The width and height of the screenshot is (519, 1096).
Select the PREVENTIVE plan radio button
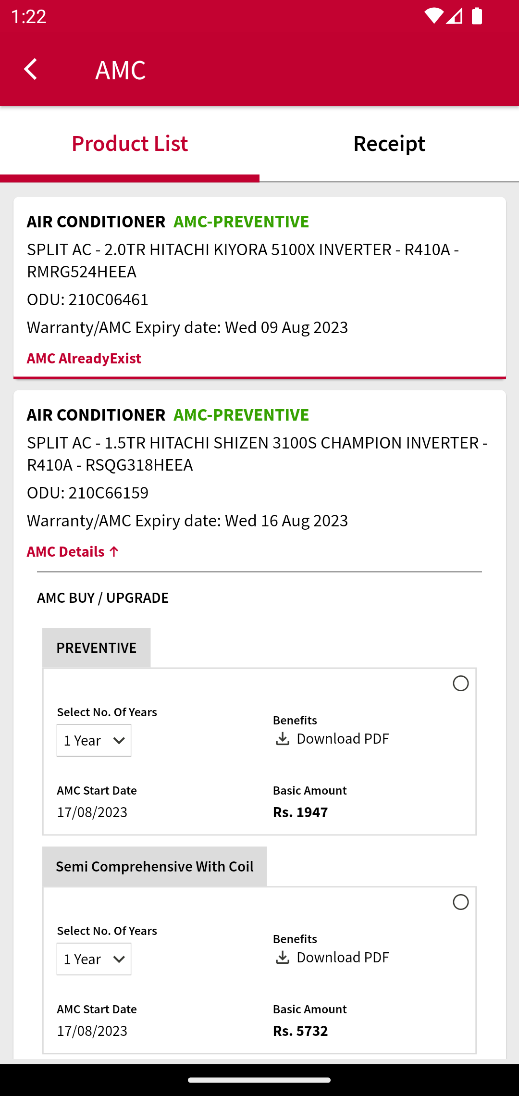(460, 683)
